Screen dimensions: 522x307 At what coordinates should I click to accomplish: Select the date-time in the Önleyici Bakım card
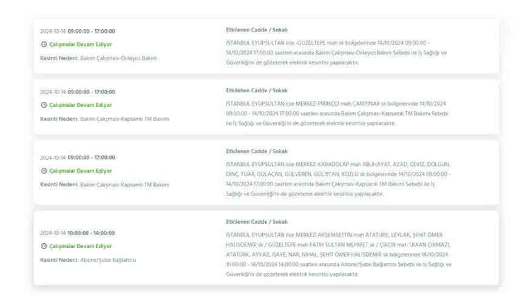[77, 31]
